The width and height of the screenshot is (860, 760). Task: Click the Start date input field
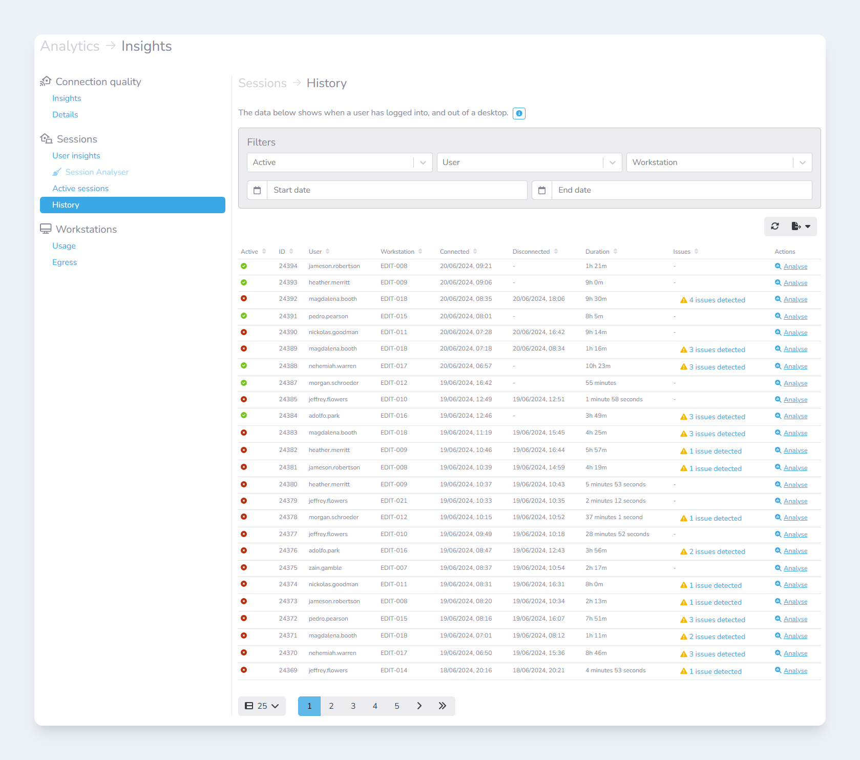pos(397,190)
